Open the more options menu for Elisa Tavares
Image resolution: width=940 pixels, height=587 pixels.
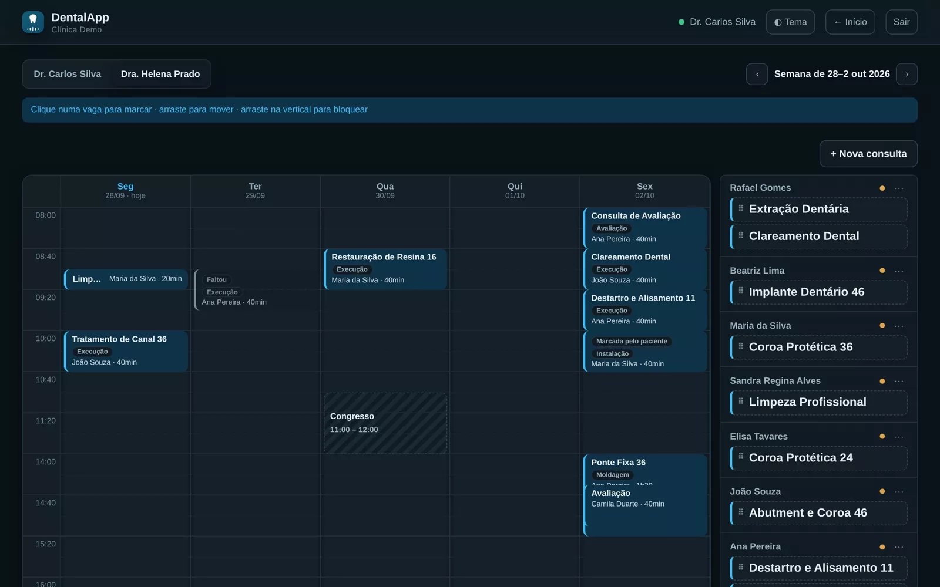[899, 437]
